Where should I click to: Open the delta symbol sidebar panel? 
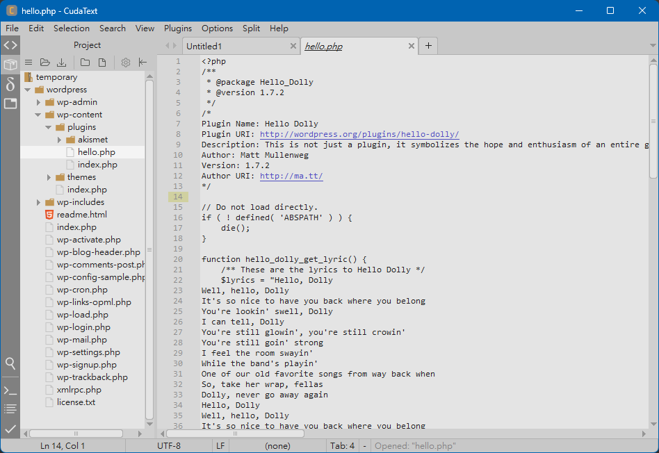pos(10,84)
